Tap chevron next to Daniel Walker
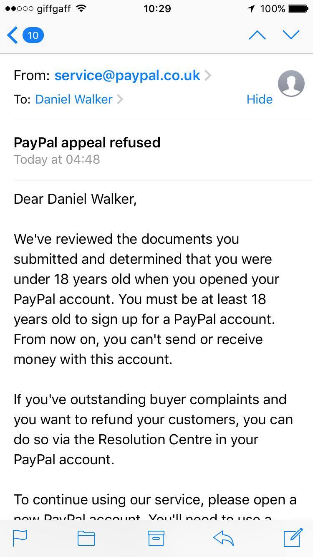Viewport: 313px width, 557px height. 120,99
